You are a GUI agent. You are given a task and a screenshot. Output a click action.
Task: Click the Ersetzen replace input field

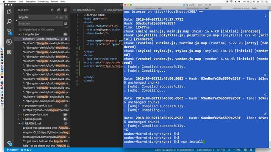click(x=41, y=24)
